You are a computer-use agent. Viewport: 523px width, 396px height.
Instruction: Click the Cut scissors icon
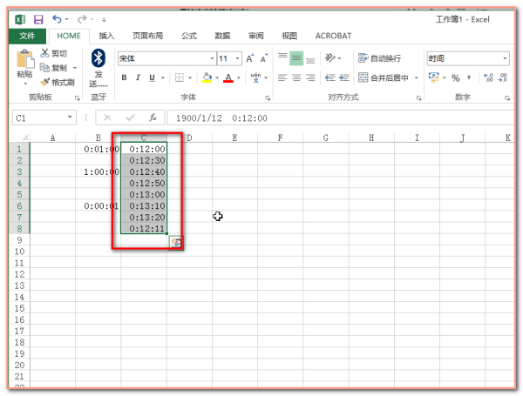tap(45, 54)
